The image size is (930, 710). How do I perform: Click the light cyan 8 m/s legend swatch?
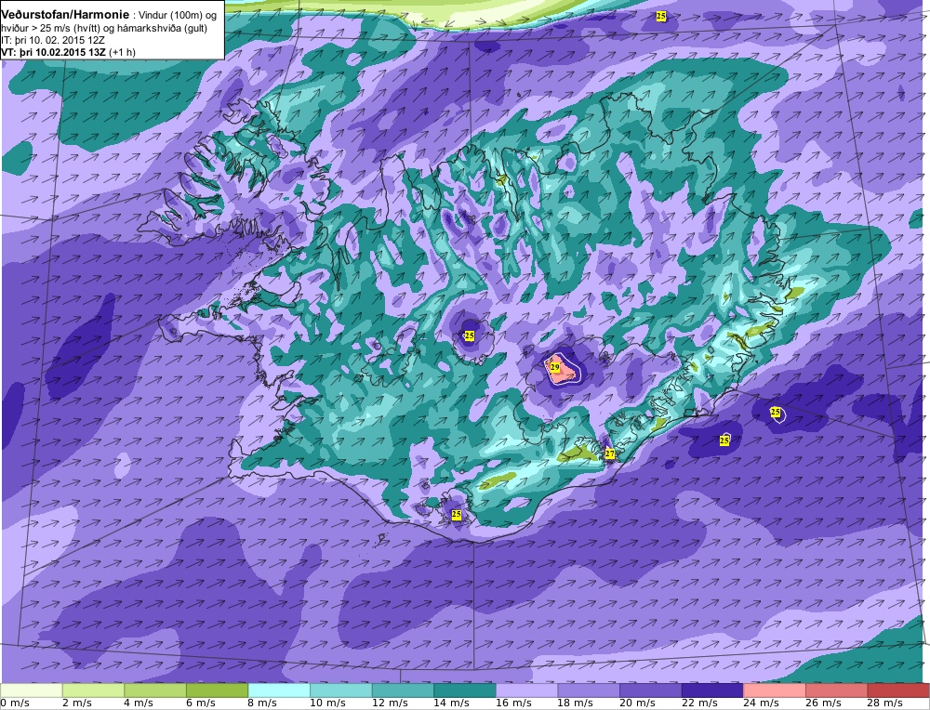[x=279, y=690]
